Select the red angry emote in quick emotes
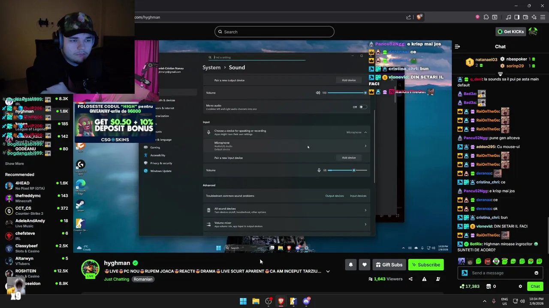 [488, 261]
